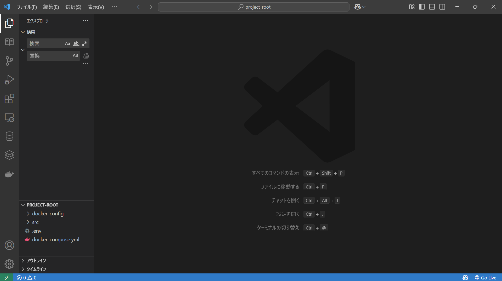Click the remote window indicator in status bar

pos(7,278)
